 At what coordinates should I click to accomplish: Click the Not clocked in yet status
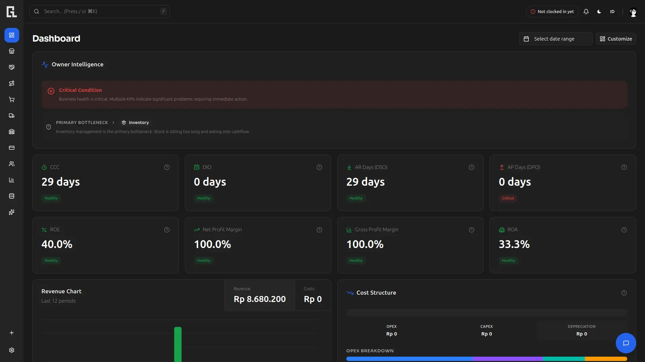pyautogui.click(x=552, y=12)
